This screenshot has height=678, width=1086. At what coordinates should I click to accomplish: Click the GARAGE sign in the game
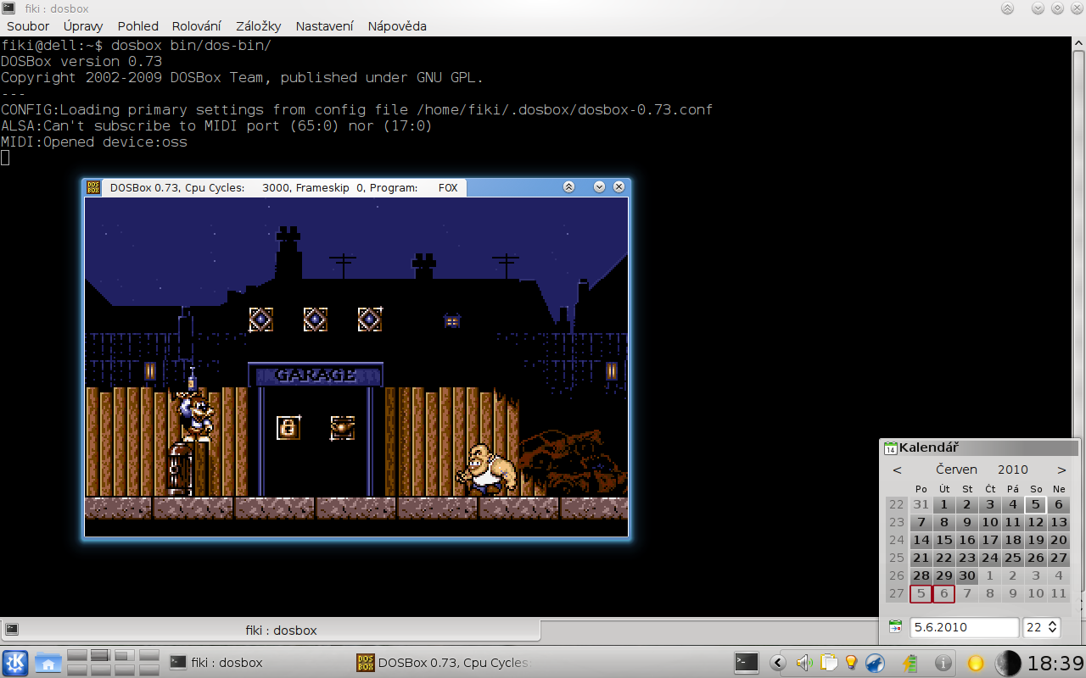(316, 375)
